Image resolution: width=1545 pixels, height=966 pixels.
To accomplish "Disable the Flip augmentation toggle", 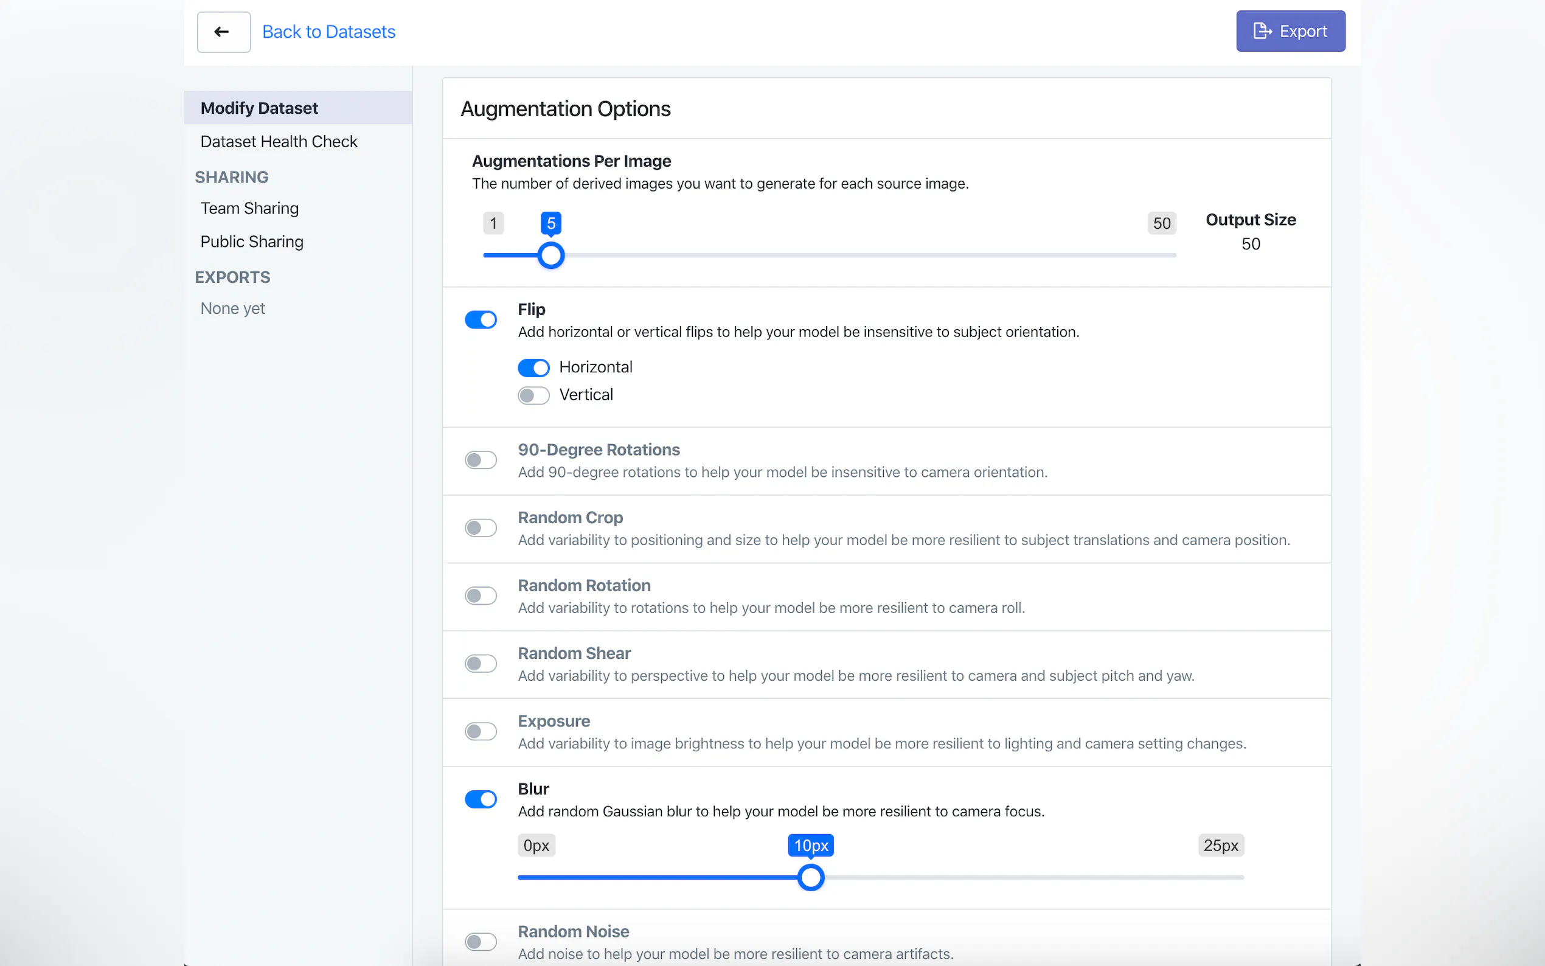I will [x=481, y=319].
